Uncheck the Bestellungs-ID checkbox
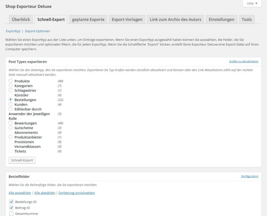 11,202
